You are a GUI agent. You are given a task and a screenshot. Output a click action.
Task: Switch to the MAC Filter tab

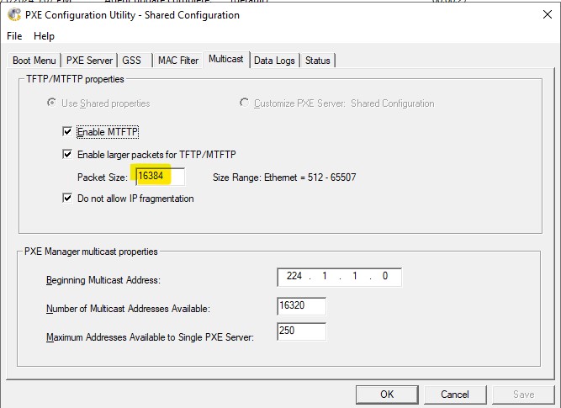(x=177, y=60)
